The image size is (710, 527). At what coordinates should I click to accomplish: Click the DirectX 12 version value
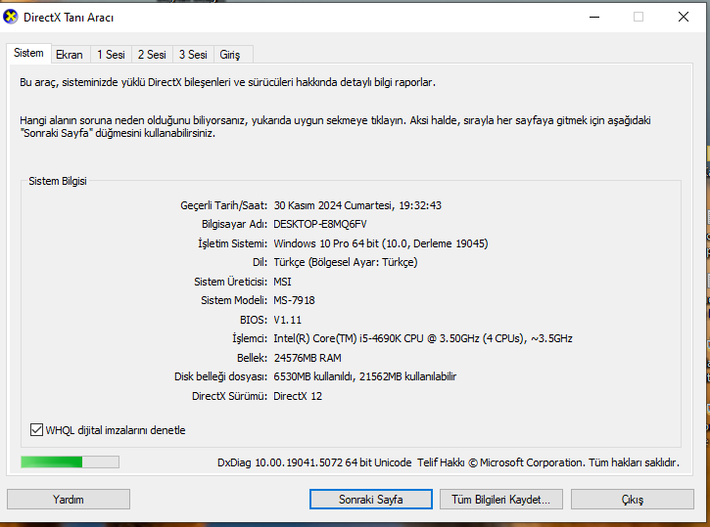pos(298,396)
